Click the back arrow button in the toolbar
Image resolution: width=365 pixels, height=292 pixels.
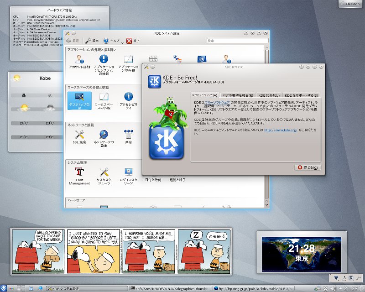[72, 41]
